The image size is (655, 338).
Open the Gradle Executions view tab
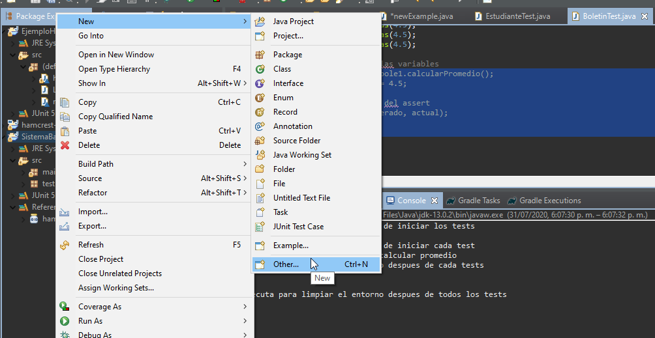(x=544, y=201)
